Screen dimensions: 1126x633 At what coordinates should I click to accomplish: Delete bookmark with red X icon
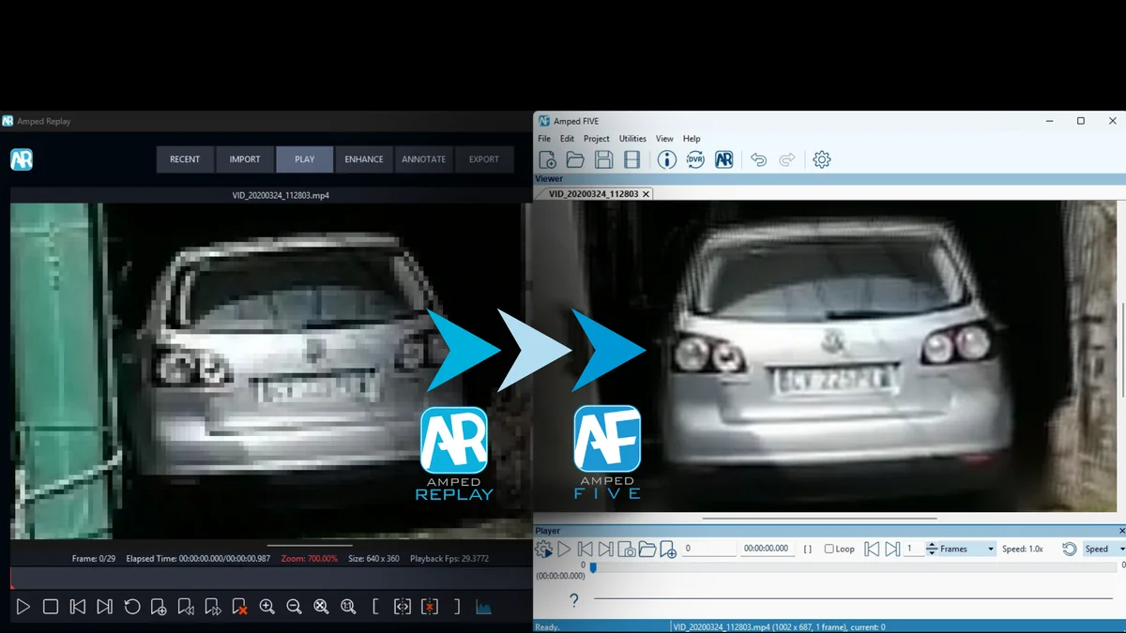coord(240,608)
